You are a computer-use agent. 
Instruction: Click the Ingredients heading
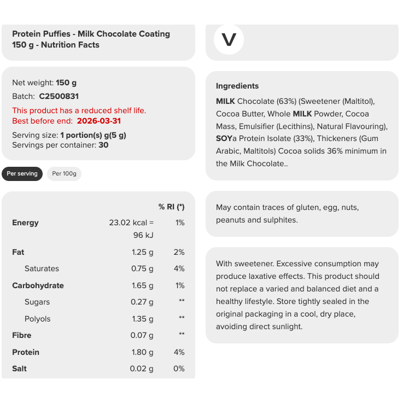coord(237,86)
